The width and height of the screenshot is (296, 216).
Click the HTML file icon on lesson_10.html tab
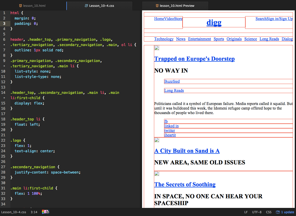coord(21,6)
